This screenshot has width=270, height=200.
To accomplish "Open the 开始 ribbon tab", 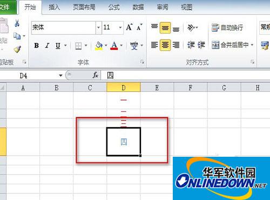I will coord(30,7).
